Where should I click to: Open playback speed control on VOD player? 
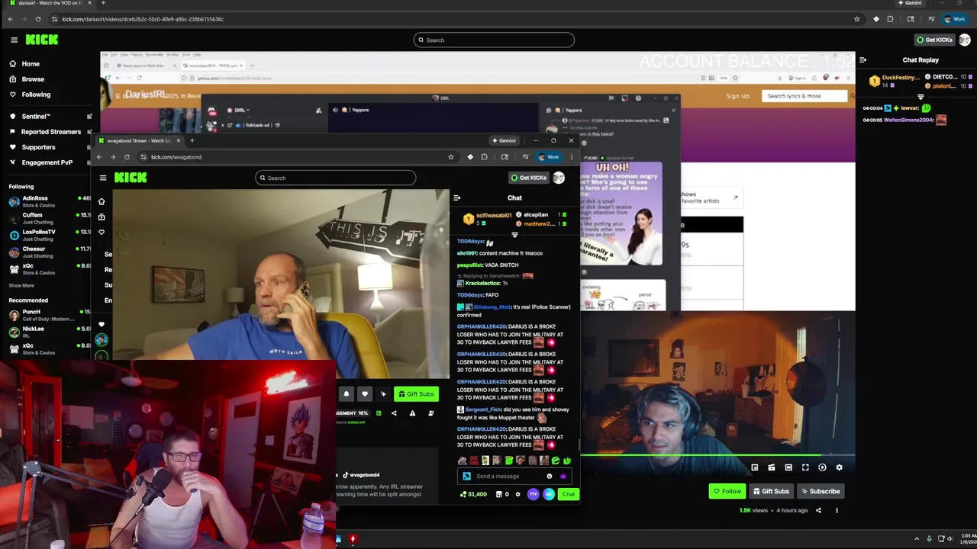[x=822, y=468]
